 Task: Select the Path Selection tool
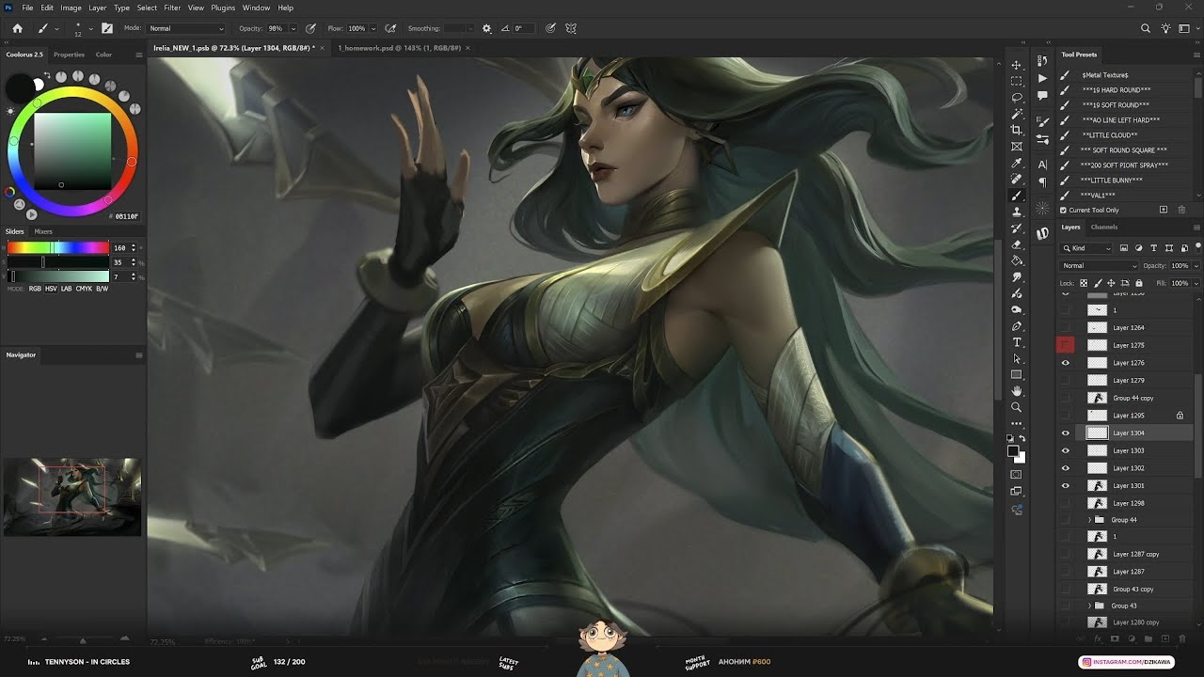(1016, 359)
